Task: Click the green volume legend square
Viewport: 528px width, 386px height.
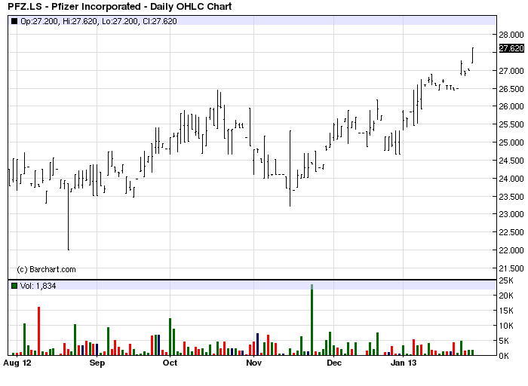Action: [x=14, y=286]
